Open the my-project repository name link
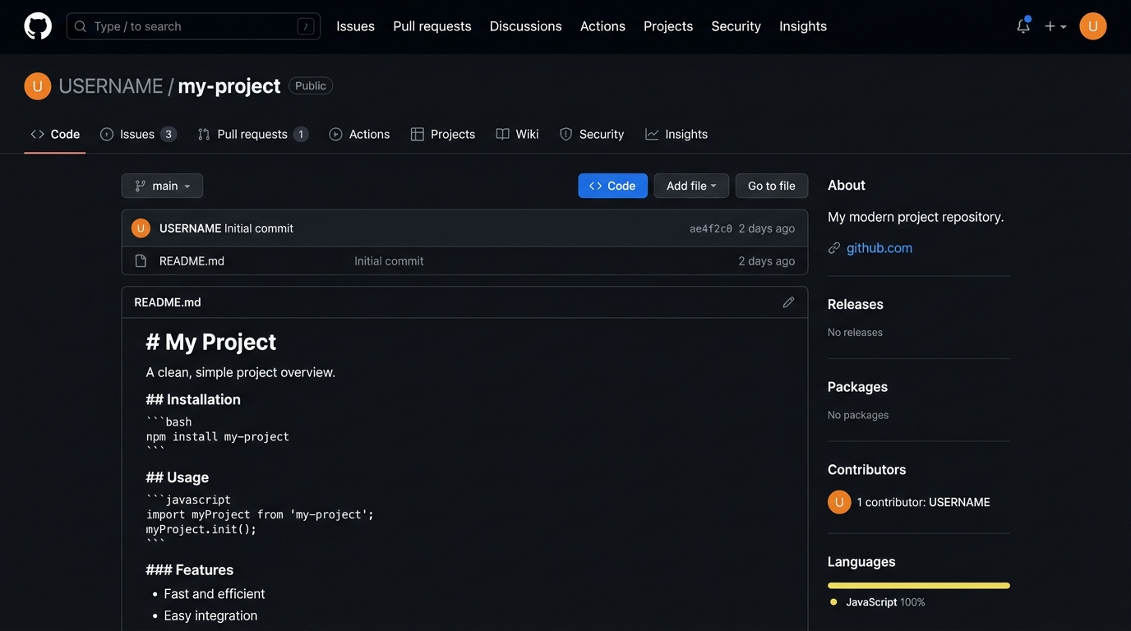Viewport: 1131px width, 631px height. tap(229, 86)
